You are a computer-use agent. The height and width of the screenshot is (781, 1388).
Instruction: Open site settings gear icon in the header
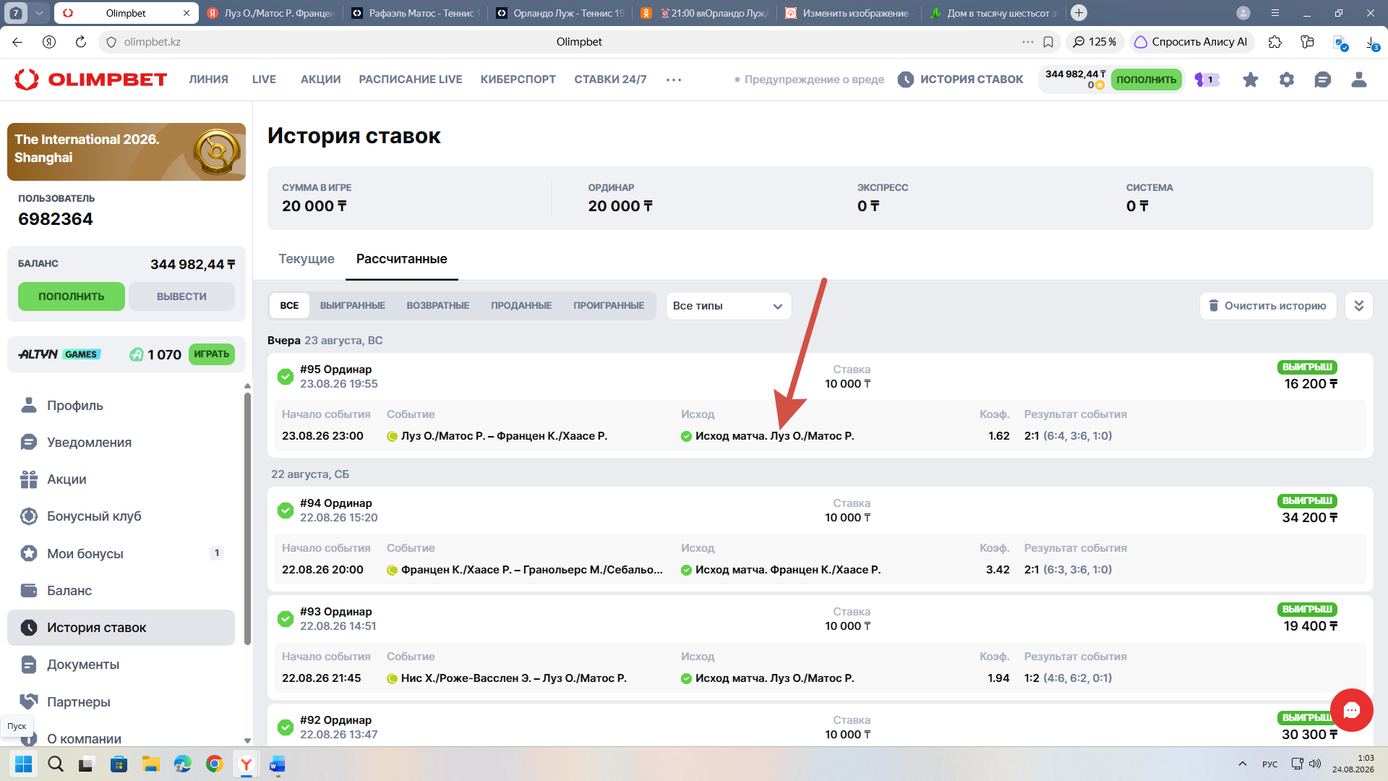pos(1287,80)
